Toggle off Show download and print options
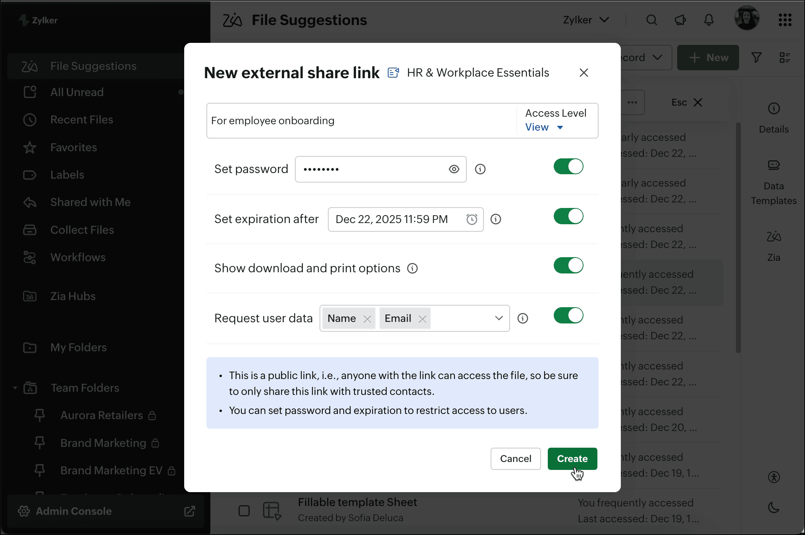Viewport: 805px width, 535px height. coord(568,266)
